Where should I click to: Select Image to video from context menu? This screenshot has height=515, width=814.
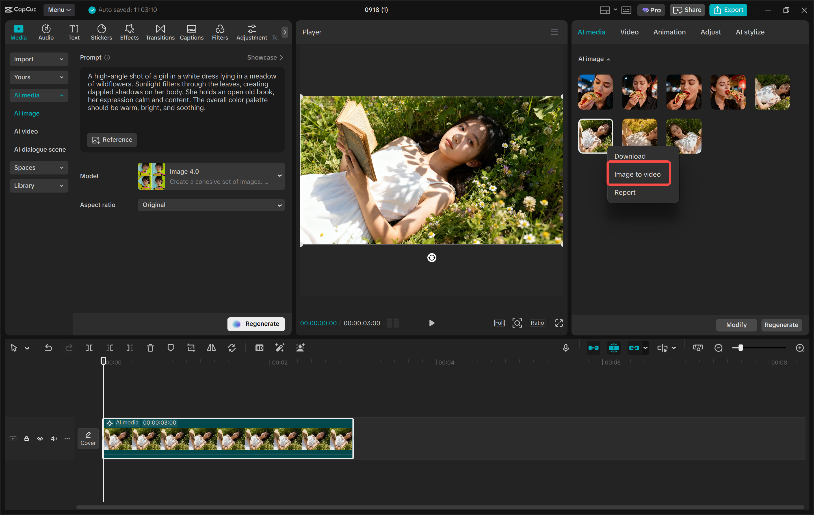point(637,174)
